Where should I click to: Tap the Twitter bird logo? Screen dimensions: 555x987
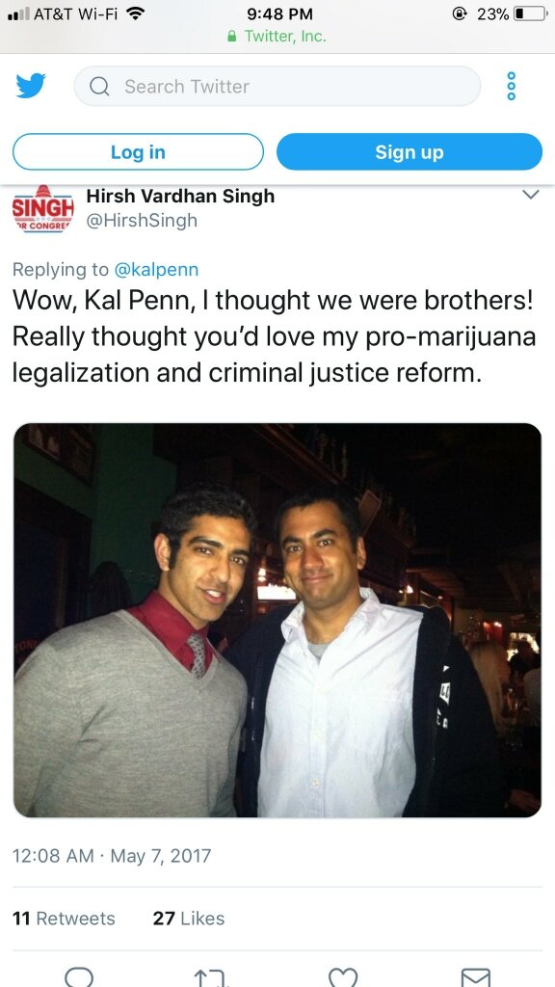click(31, 86)
